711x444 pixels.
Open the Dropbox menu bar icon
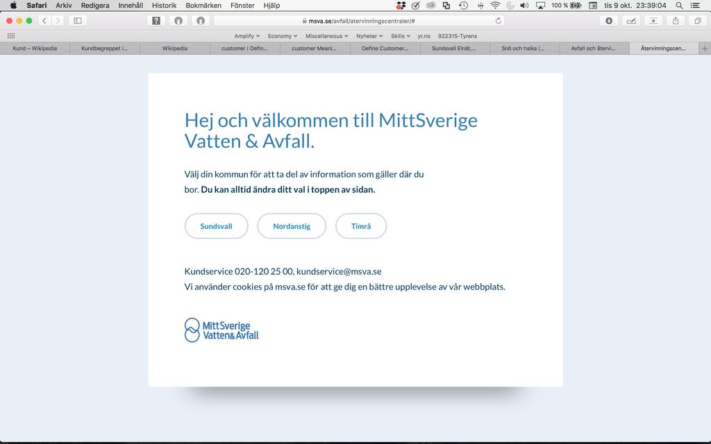coord(401,6)
